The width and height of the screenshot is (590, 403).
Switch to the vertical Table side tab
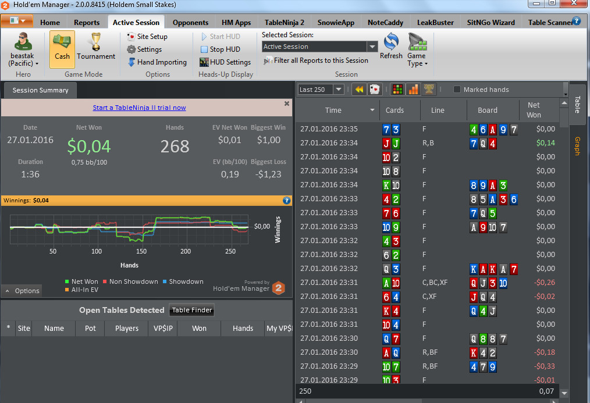click(x=578, y=105)
